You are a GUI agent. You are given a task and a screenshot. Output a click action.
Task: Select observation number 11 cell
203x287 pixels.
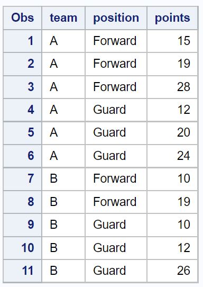point(23,271)
